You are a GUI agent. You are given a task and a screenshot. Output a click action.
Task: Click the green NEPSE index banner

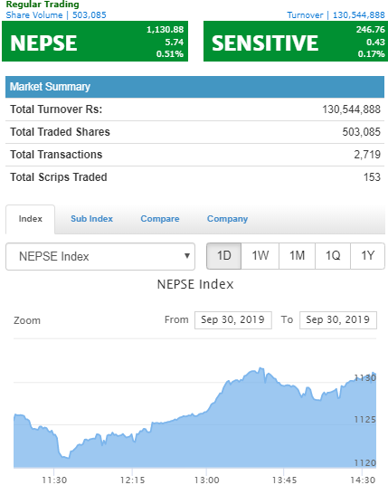point(95,41)
